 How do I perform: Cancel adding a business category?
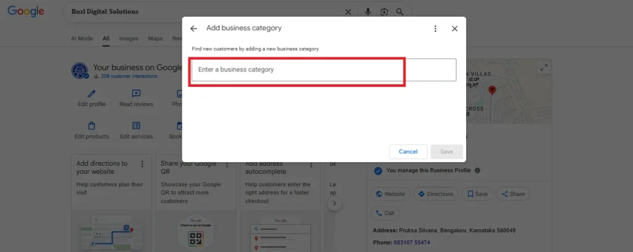click(x=408, y=152)
